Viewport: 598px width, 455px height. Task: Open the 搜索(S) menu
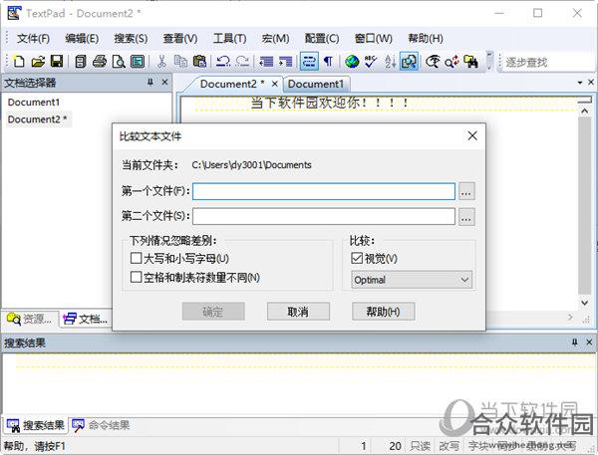pos(131,38)
